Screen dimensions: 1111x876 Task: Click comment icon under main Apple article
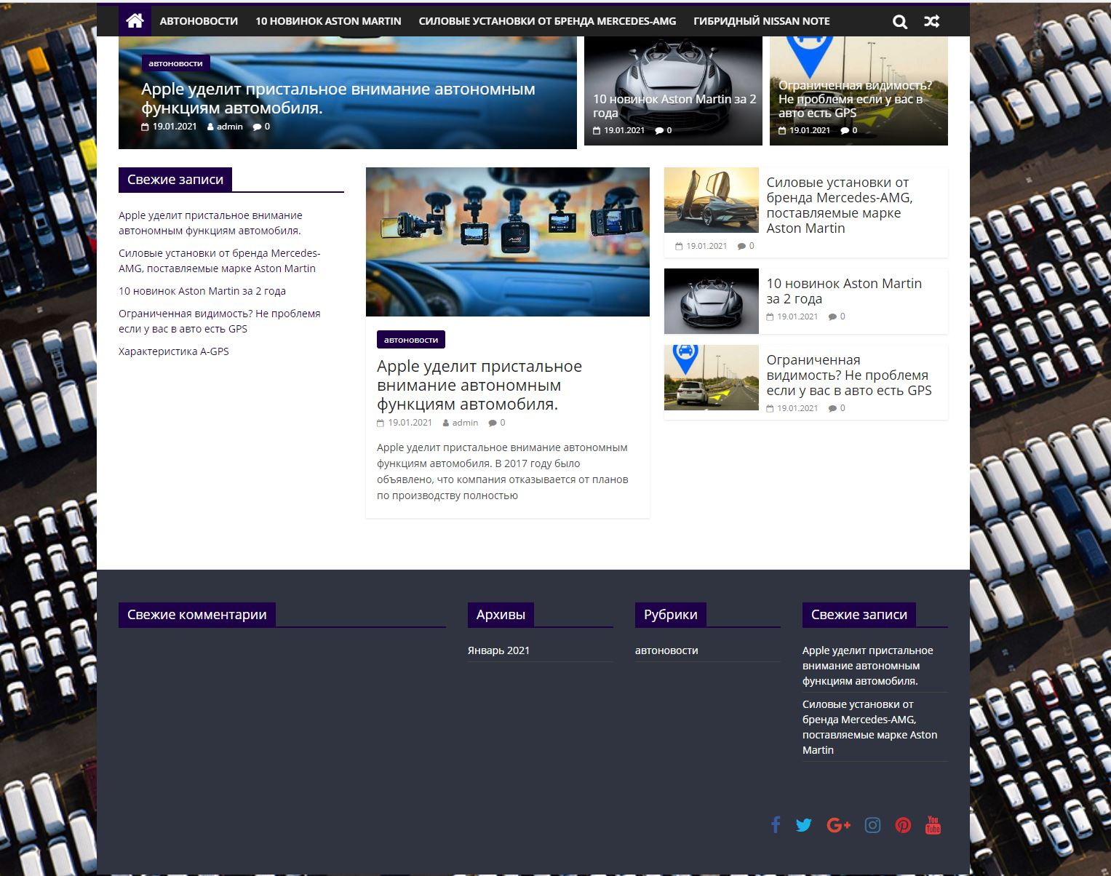tap(493, 423)
